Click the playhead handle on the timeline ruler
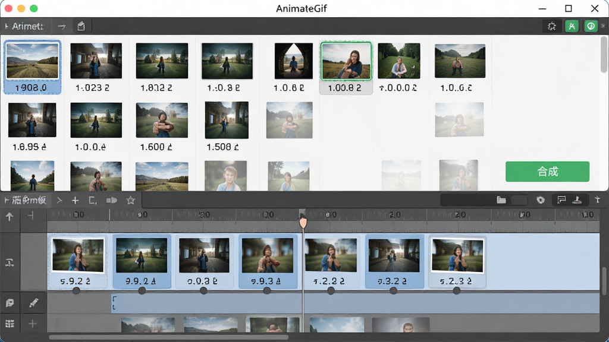Viewport: 609px width, 342px height. [303, 222]
